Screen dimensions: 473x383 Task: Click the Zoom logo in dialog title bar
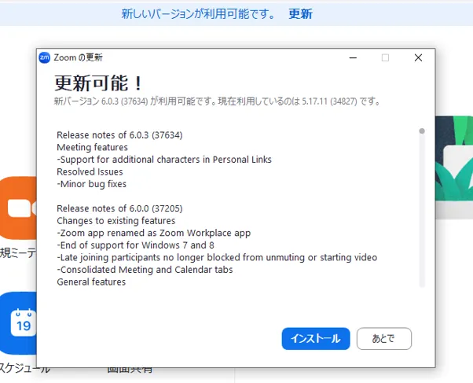click(x=45, y=57)
